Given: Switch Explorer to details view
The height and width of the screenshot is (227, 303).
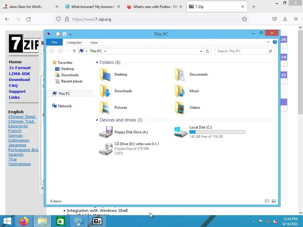Looking at the screenshot, I should (x=267, y=201).
